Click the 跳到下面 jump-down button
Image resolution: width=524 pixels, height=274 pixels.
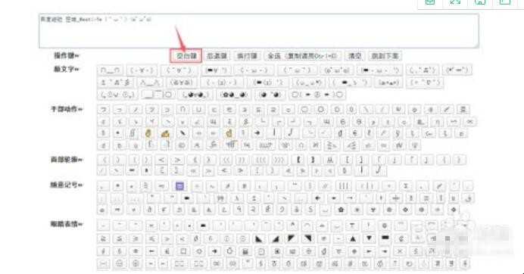pos(385,56)
